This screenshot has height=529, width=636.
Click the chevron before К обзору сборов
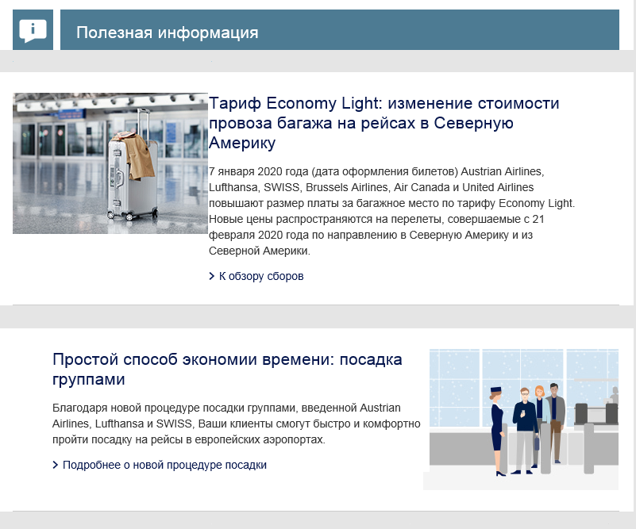pos(212,276)
